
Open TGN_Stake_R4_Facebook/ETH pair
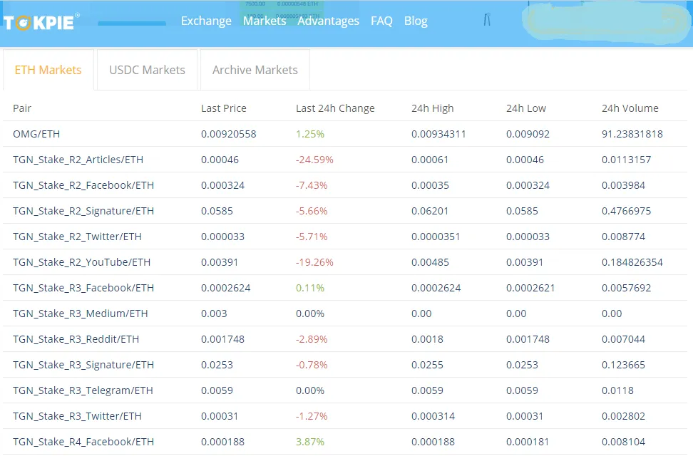click(x=83, y=442)
